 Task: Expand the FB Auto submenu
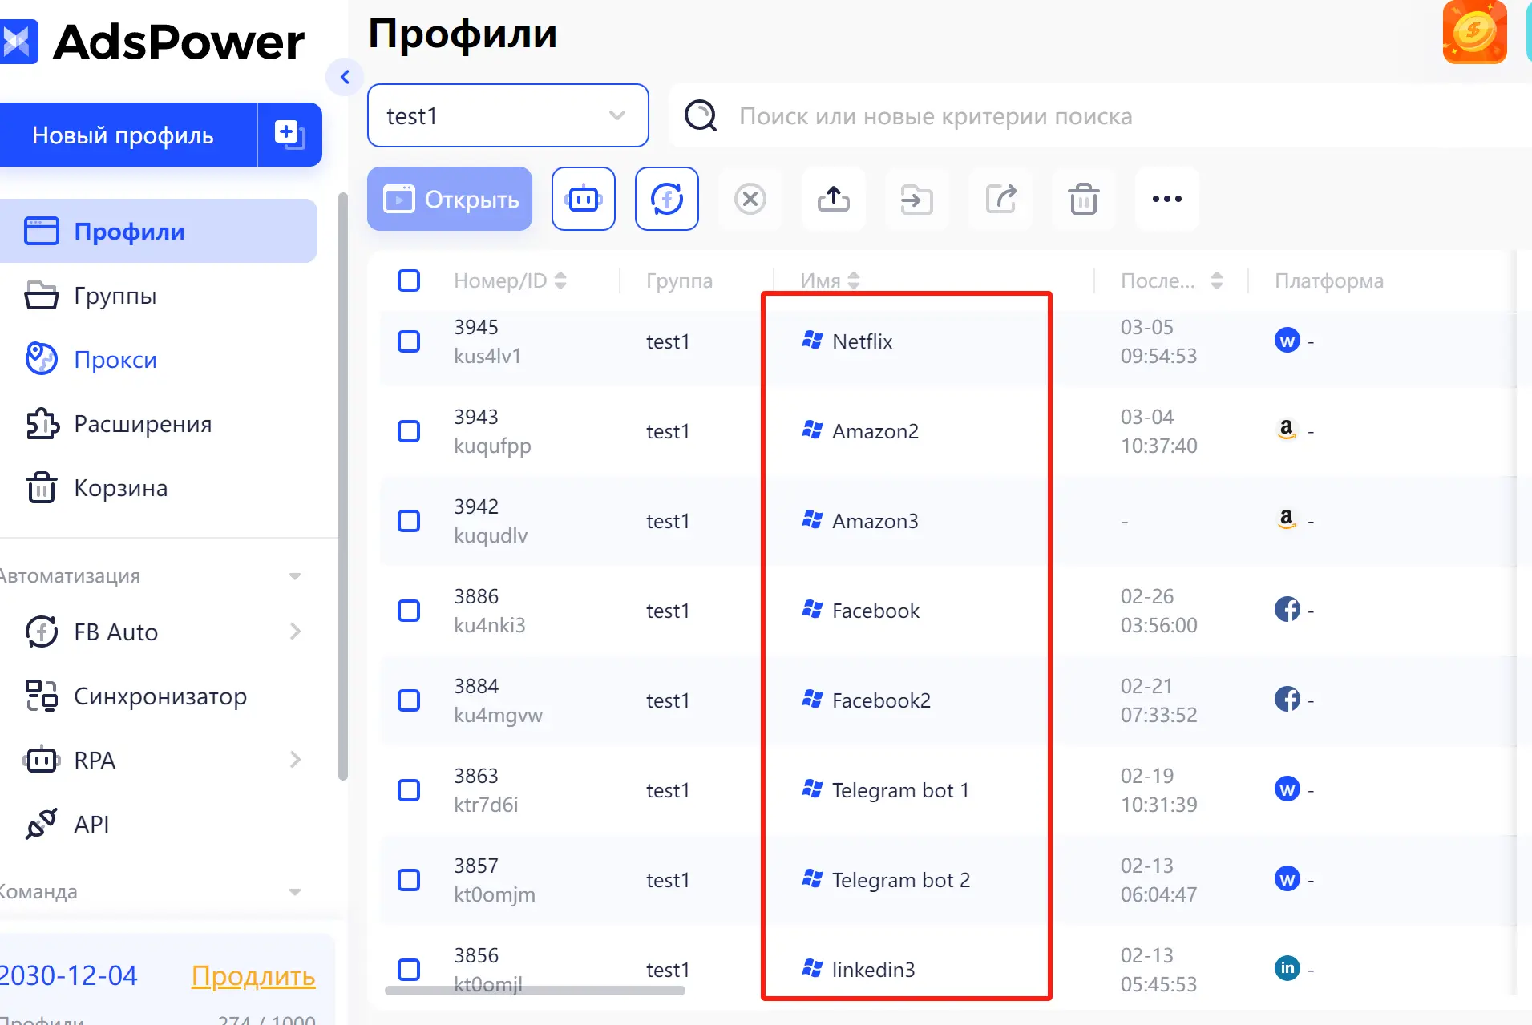coord(295,632)
